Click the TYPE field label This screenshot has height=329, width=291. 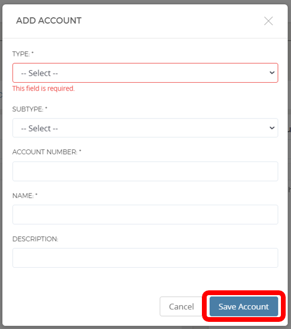(x=23, y=54)
